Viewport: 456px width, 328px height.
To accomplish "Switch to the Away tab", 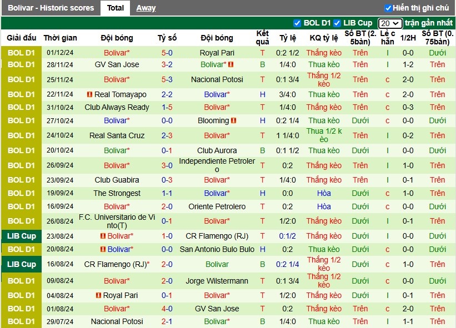I will coord(146,8).
